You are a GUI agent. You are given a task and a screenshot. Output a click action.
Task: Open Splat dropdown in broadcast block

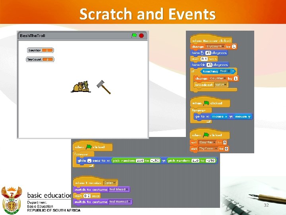[x=221, y=85]
